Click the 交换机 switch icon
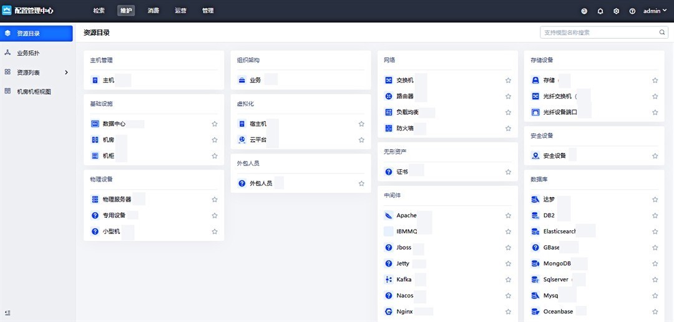Viewport: 674px width, 322px height. pos(388,80)
